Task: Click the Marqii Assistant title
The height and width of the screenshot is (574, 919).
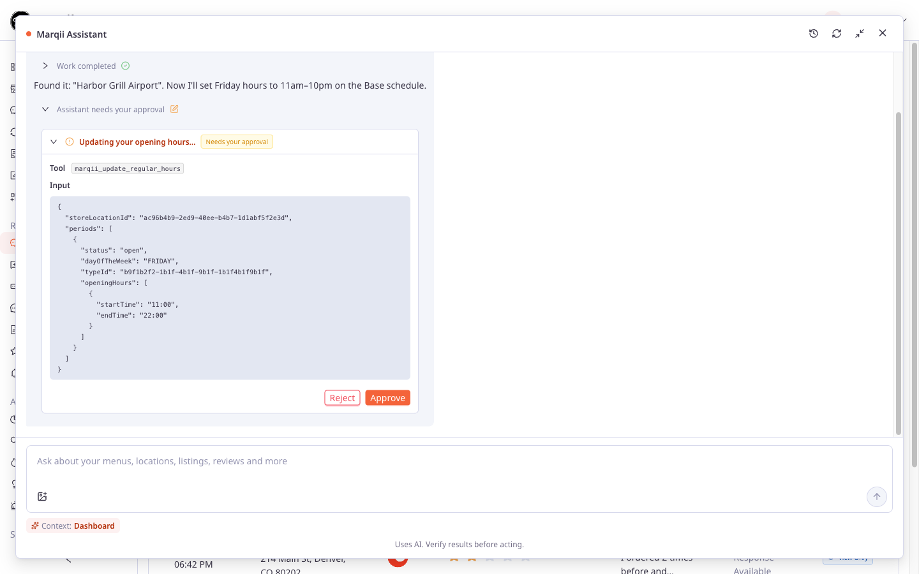Action: point(71,34)
